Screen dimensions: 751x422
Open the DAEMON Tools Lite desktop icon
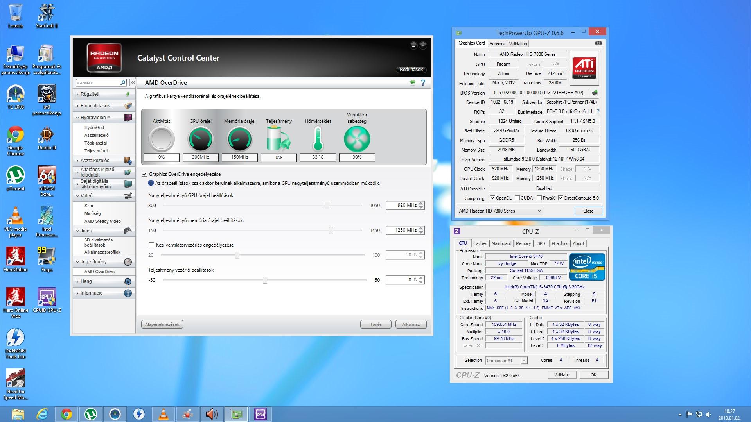16,343
